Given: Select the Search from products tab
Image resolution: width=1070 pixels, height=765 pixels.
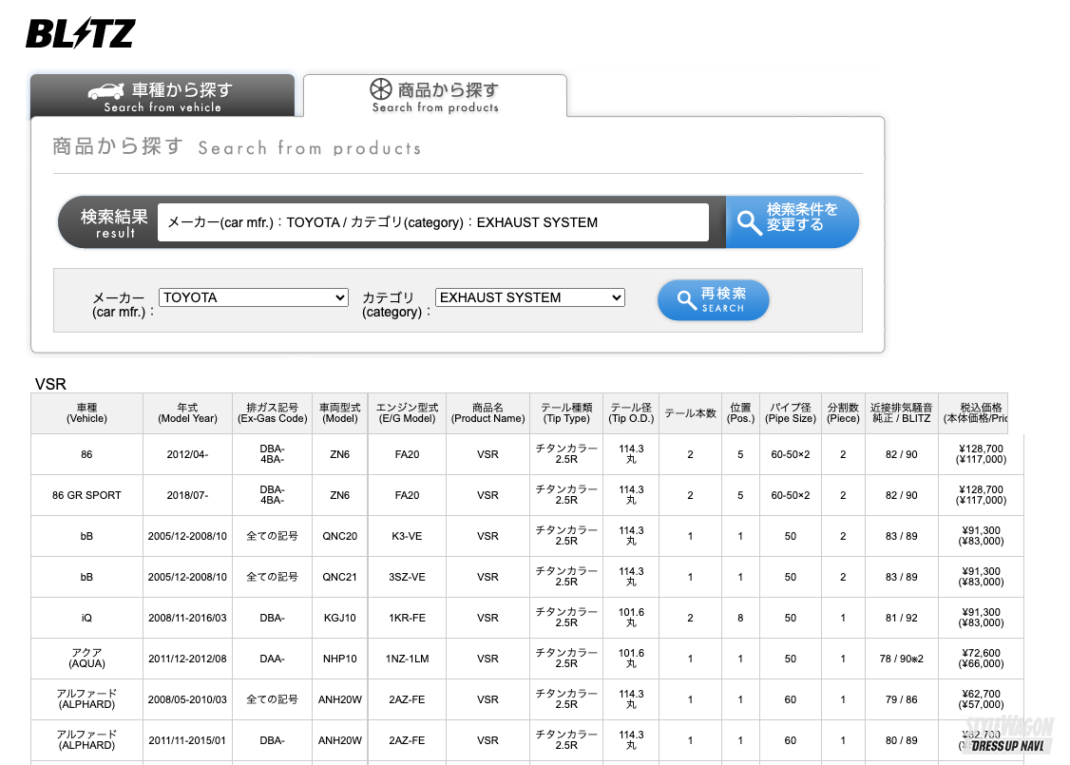Looking at the screenshot, I should pos(435,96).
